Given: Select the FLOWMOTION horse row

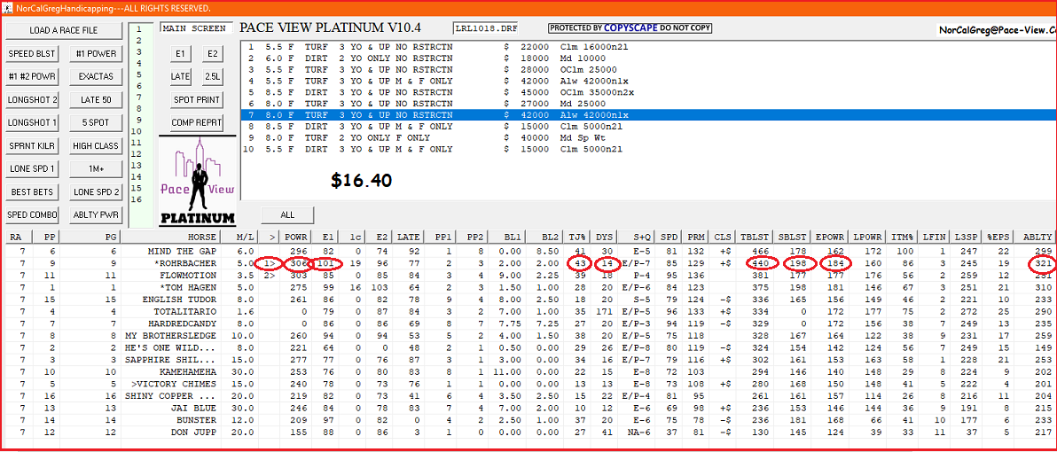Looking at the screenshot, I should point(528,275).
